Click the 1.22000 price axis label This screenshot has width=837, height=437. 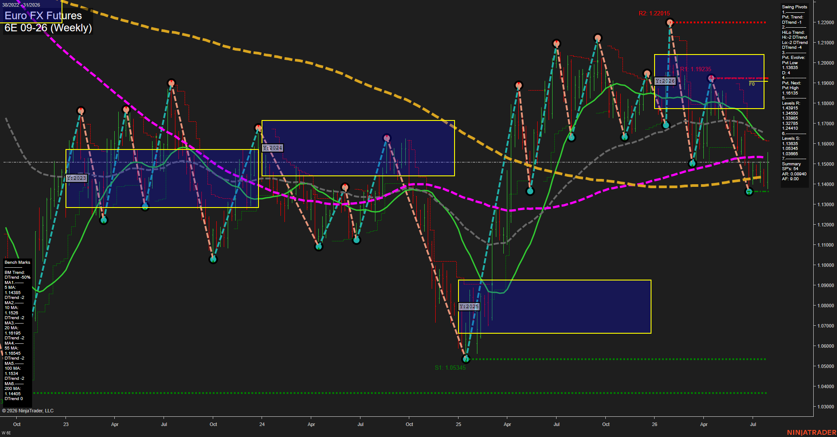click(x=825, y=22)
